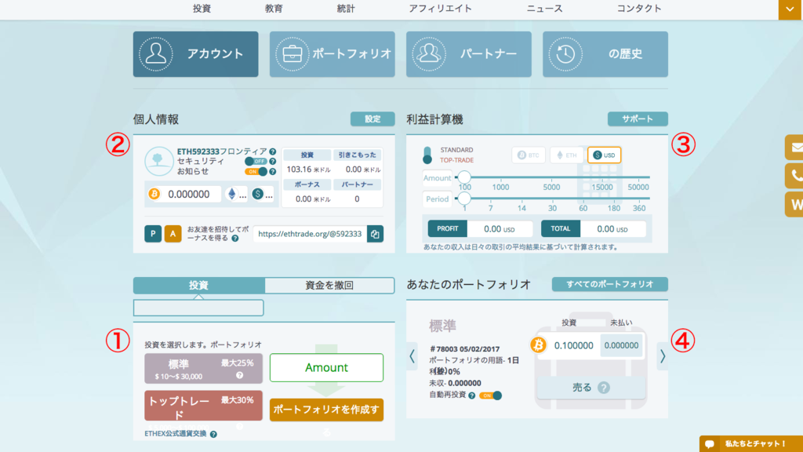This screenshot has width=803, height=452.
Task: Click the phone side icon
Action: [x=794, y=176]
